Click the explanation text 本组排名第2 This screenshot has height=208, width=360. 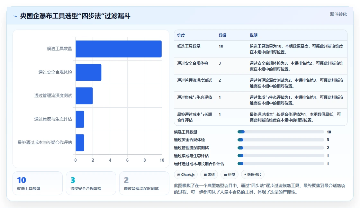coord(301,63)
